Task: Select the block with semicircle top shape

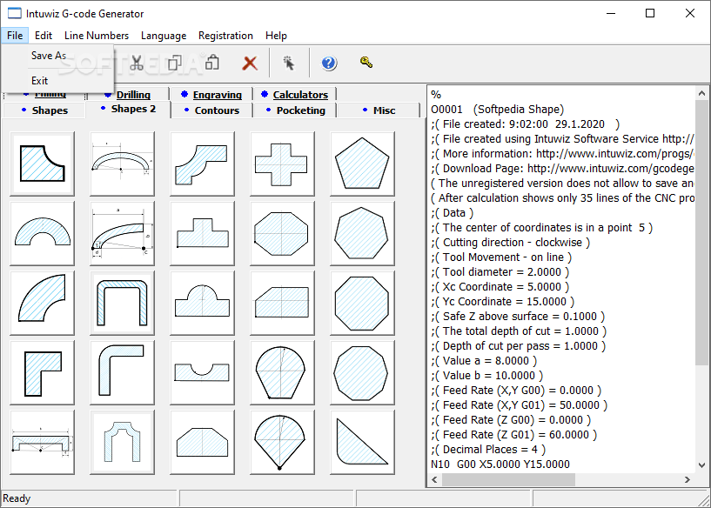Action: tap(202, 303)
